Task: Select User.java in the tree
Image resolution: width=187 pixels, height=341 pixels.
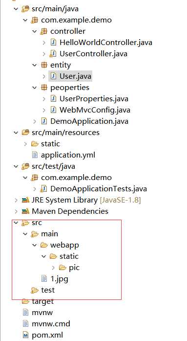Action: (x=70, y=76)
